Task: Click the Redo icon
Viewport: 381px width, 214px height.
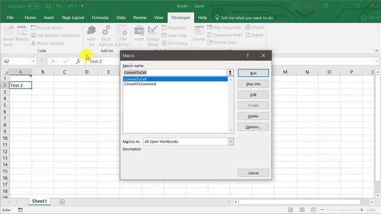Action: tap(70, 6)
